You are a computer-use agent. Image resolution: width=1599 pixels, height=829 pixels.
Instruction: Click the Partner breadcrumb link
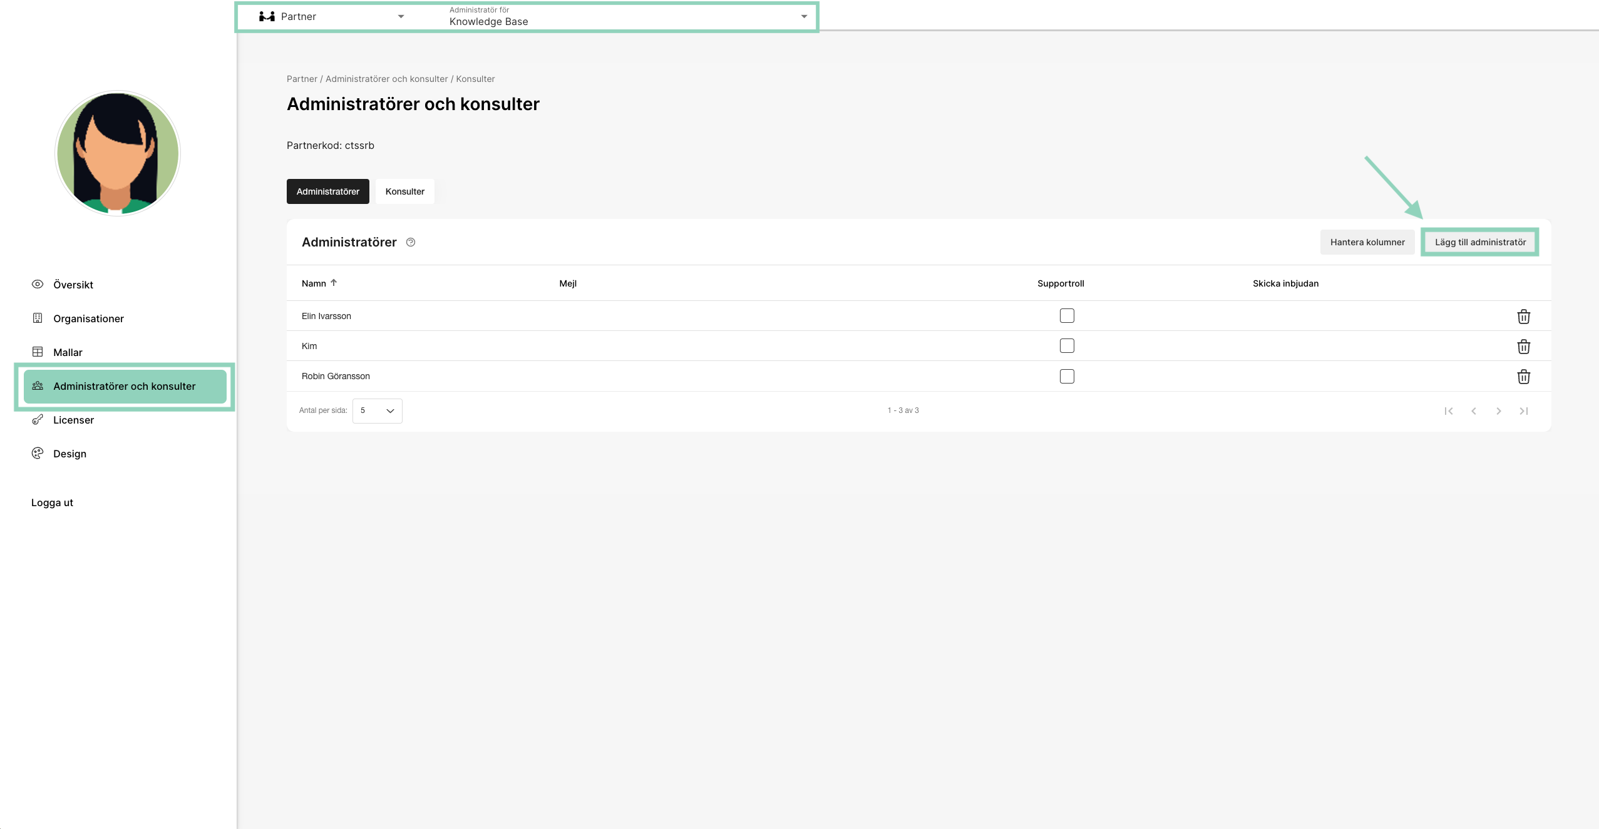(302, 79)
